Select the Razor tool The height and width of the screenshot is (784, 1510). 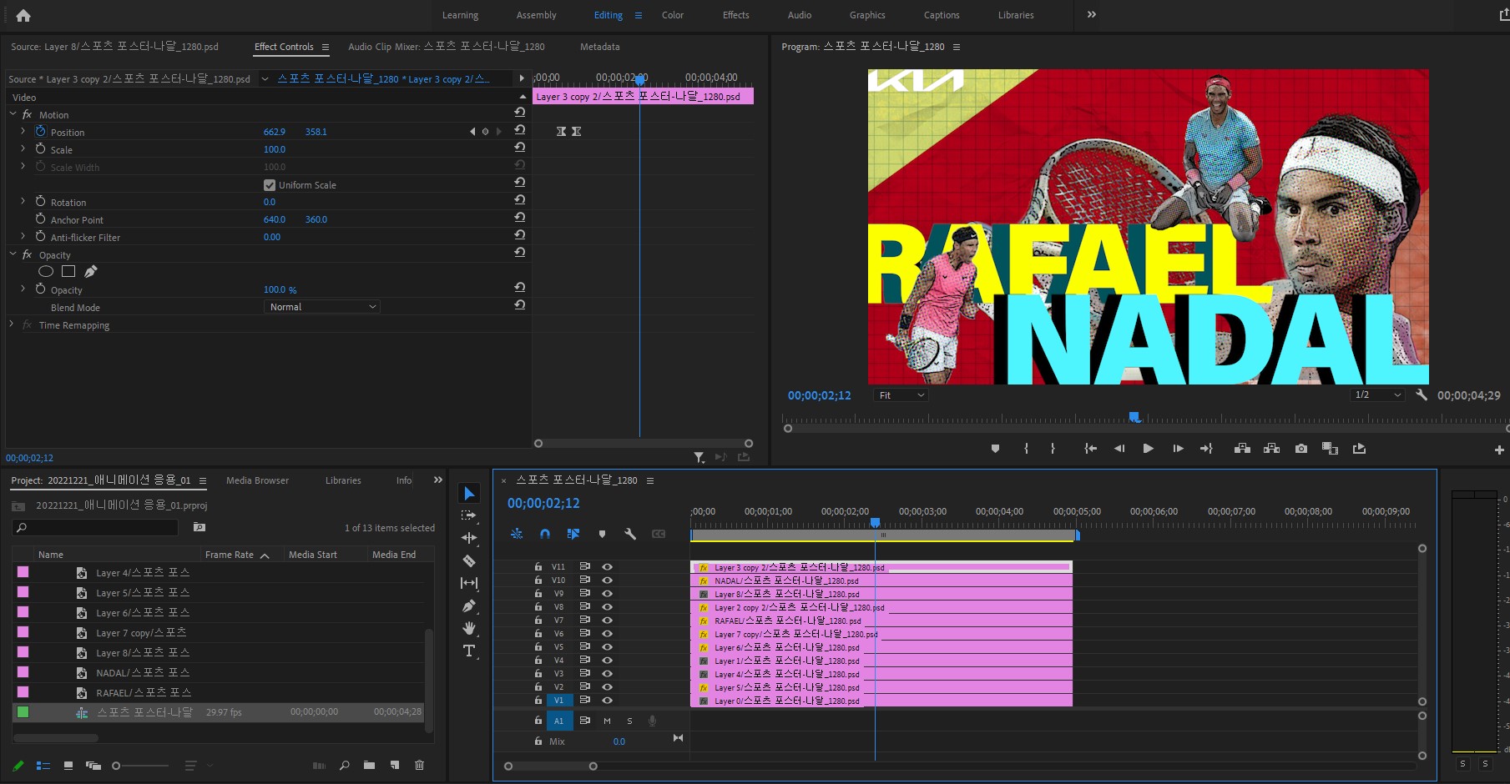(x=469, y=560)
